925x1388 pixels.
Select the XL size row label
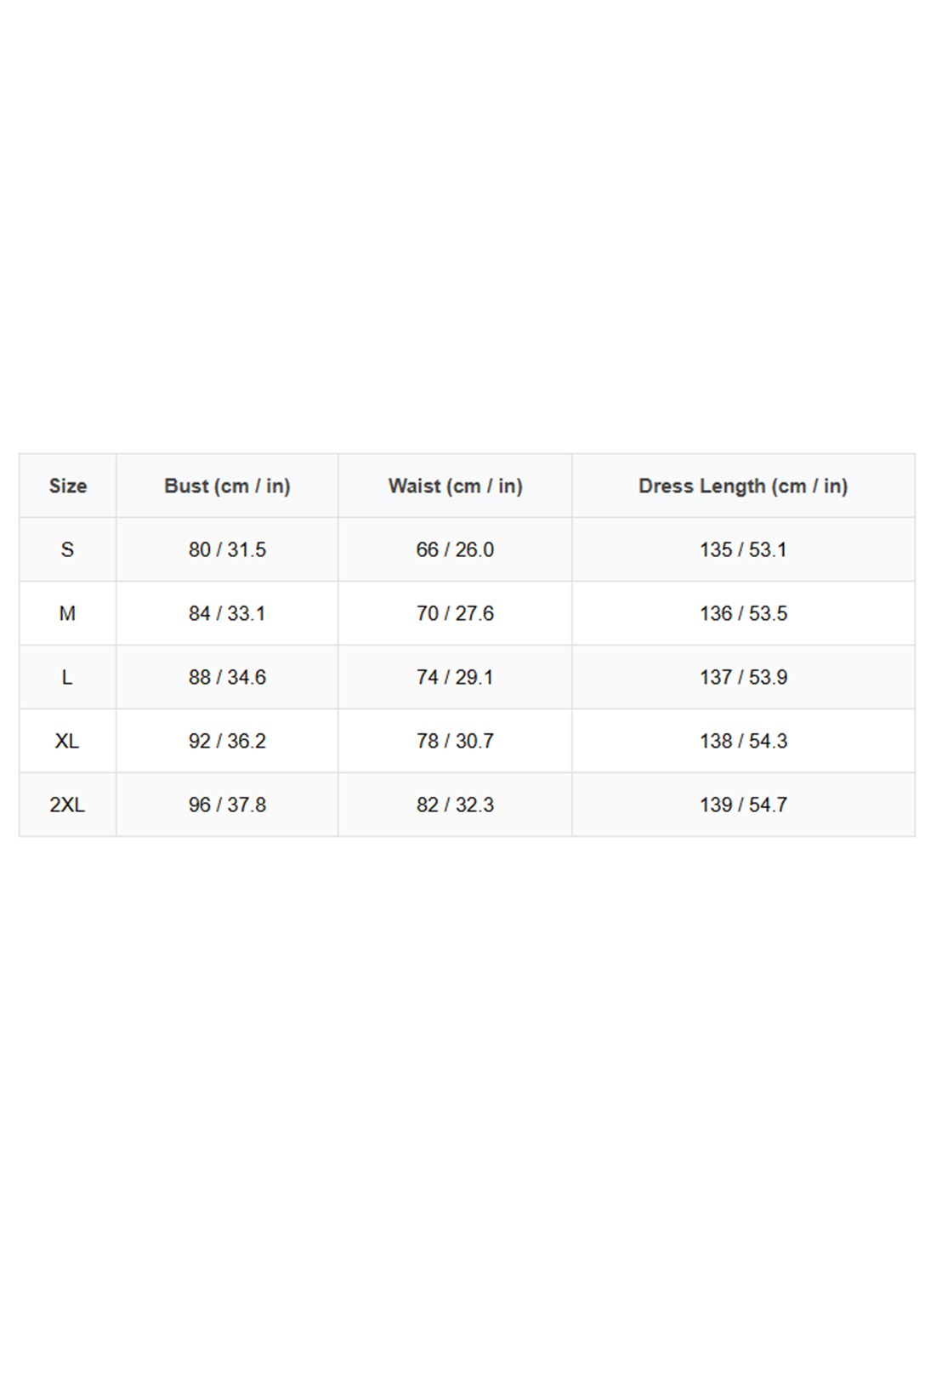point(67,741)
